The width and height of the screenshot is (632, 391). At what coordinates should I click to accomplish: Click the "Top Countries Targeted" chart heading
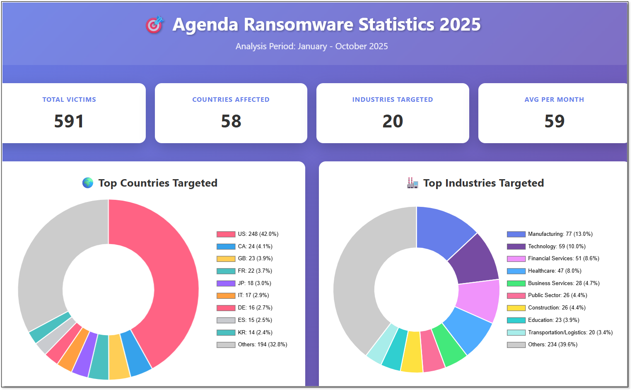point(158,183)
